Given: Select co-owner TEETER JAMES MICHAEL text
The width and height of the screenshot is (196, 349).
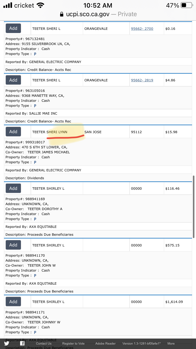Looking at the screenshot, I should (x=49, y=152).
